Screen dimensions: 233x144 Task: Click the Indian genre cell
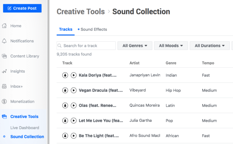tap(171, 75)
